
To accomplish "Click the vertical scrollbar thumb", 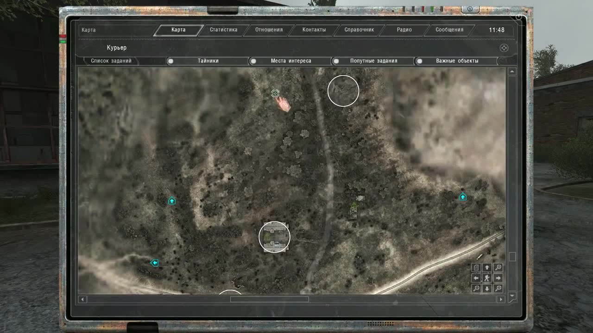I will coord(512,257).
